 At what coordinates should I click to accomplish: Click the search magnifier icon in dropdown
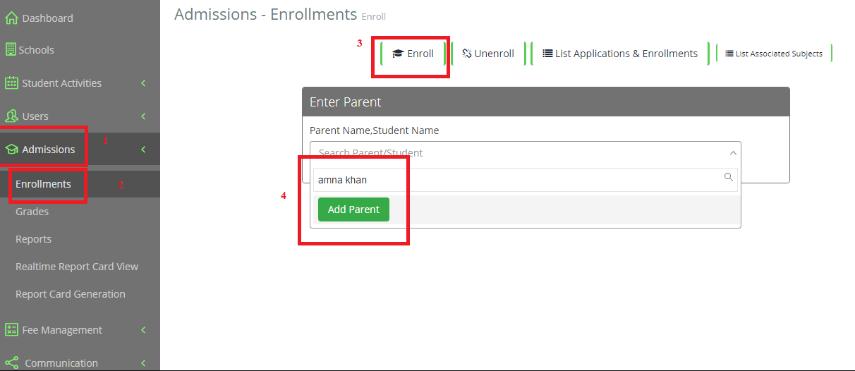pyautogui.click(x=729, y=178)
